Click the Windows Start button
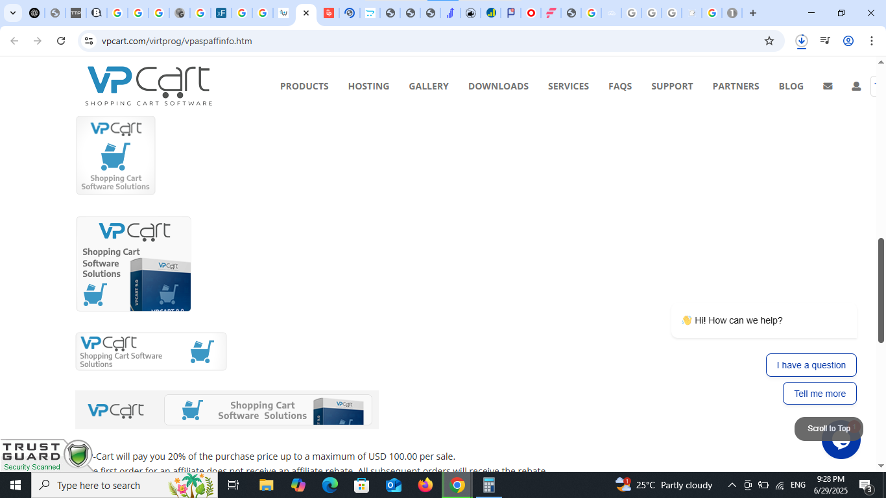 pos(16,485)
